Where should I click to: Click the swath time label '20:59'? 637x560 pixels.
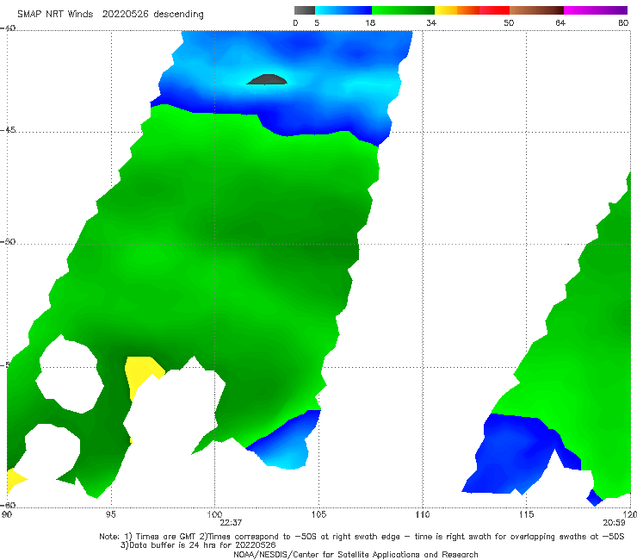pos(614,523)
